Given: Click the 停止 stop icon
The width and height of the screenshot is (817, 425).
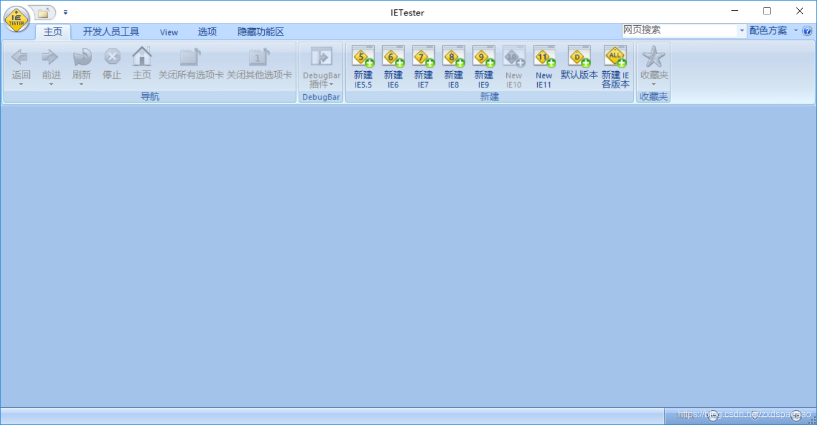Looking at the screenshot, I should [112, 57].
